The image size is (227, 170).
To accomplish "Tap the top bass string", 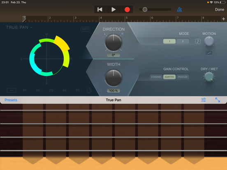I will point(113,110).
